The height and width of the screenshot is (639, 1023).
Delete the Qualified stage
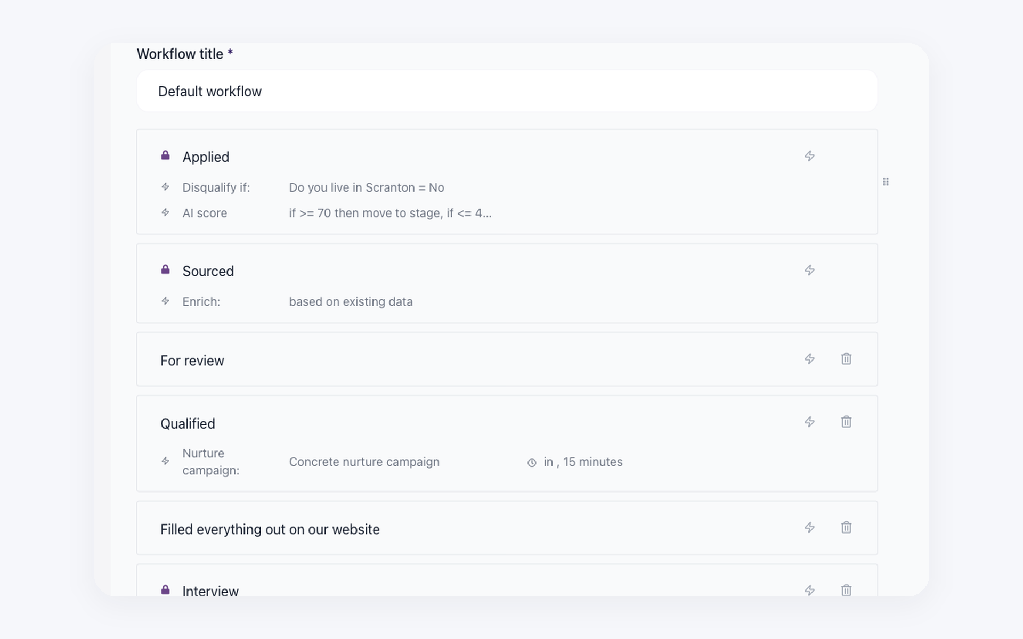tap(846, 422)
